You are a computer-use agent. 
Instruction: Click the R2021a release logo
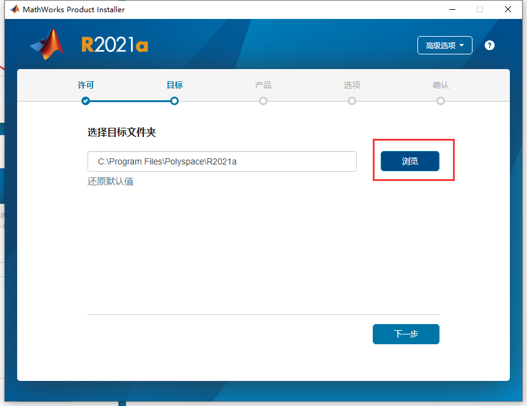(x=114, y=44)
